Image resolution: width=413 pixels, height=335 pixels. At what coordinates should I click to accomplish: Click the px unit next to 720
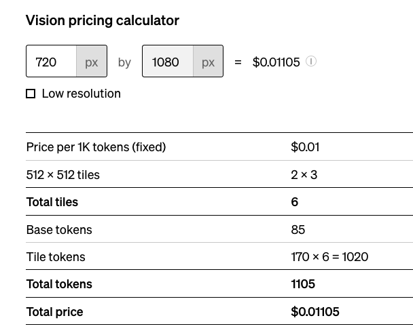click(x=92, y=61)
